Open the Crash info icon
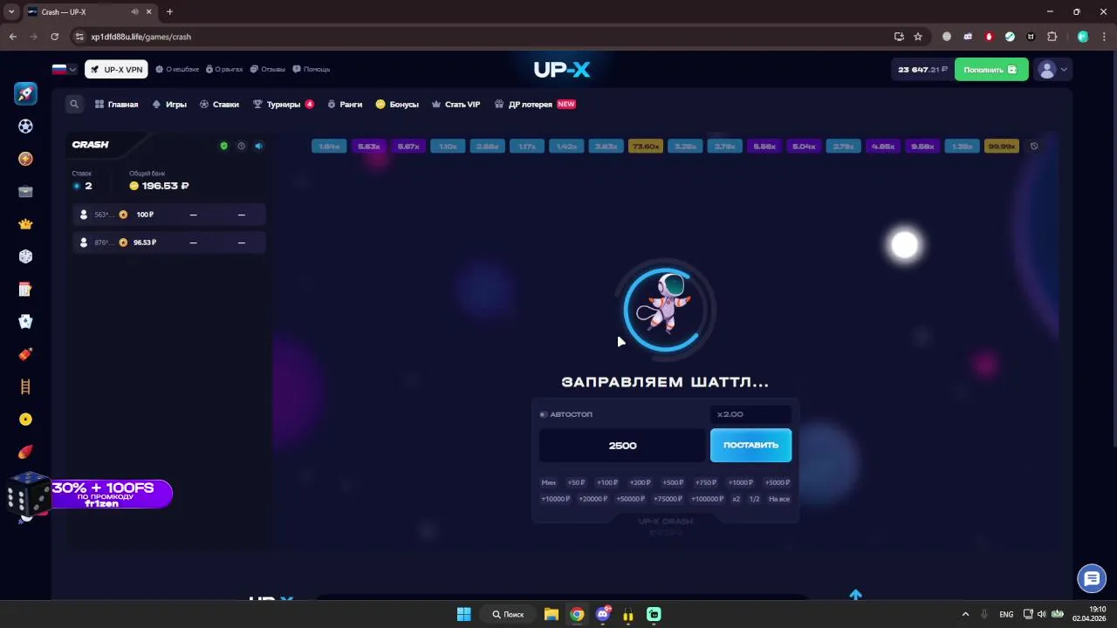Screen dimensions: 1117x628 pyautogui.click(x=241, y=146)
